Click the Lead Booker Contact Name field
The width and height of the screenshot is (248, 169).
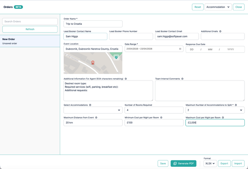click(86, 36)
